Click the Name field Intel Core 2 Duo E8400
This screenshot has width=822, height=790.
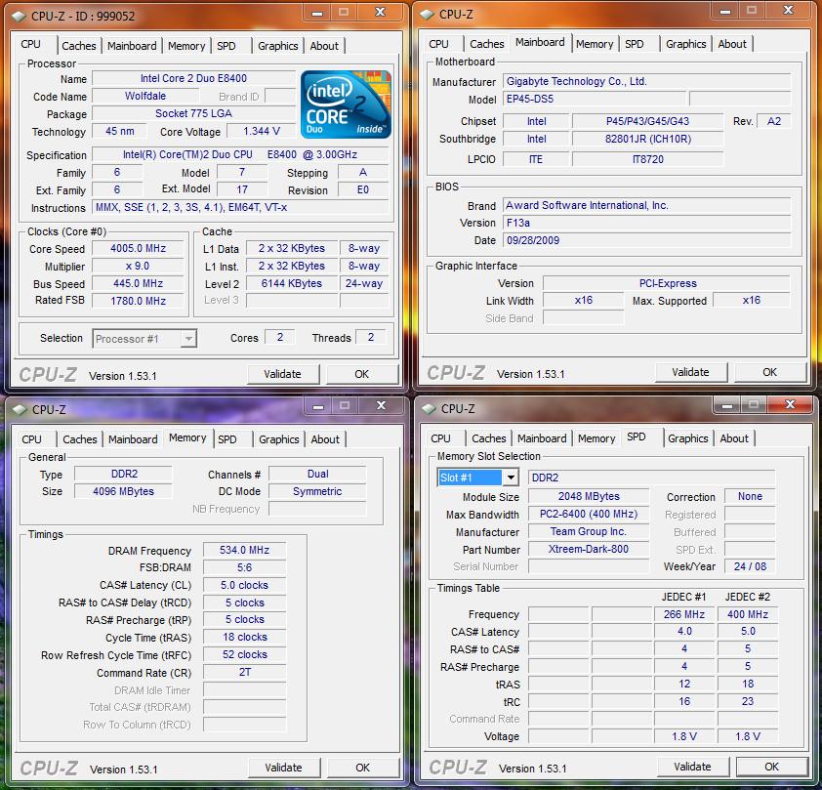point(193,78)
